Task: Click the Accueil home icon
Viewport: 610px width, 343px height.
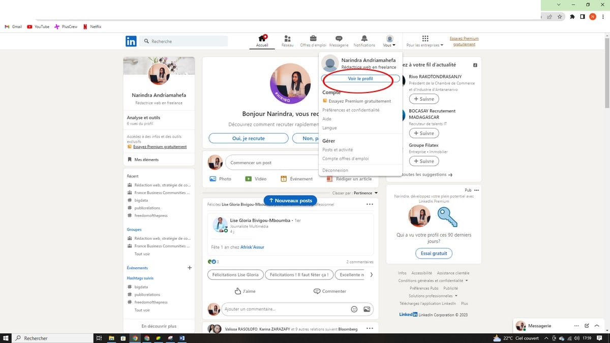Action: click(262, 39)
